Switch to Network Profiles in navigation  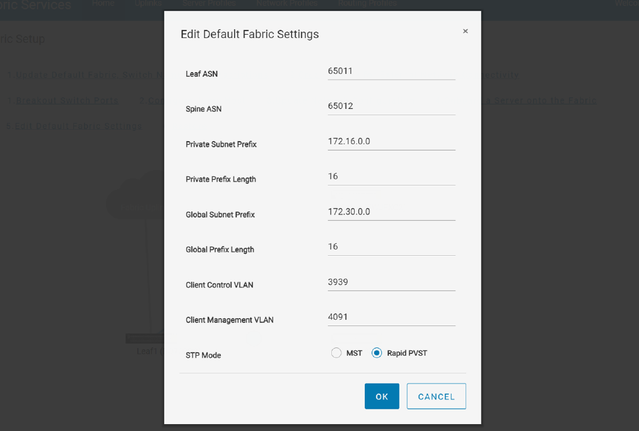click(286, 4)
